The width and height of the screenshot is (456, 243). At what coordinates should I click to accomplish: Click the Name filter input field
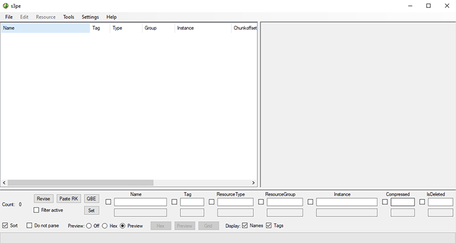(140, 202)
